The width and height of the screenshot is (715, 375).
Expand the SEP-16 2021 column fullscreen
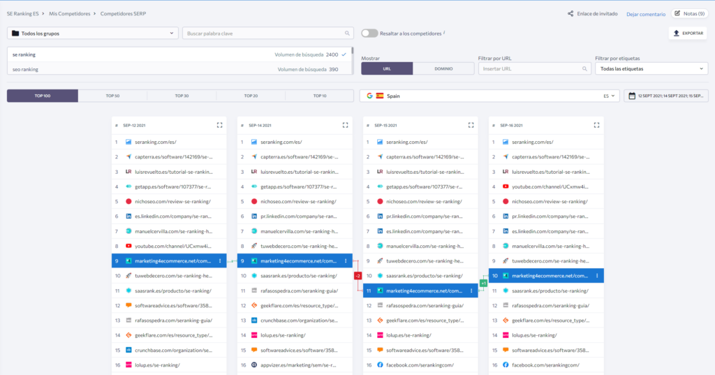point(596,125)
